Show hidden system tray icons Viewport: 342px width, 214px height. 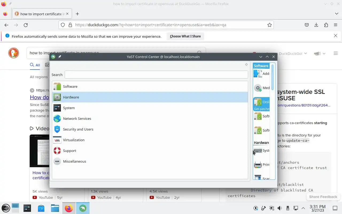(303, 208)
